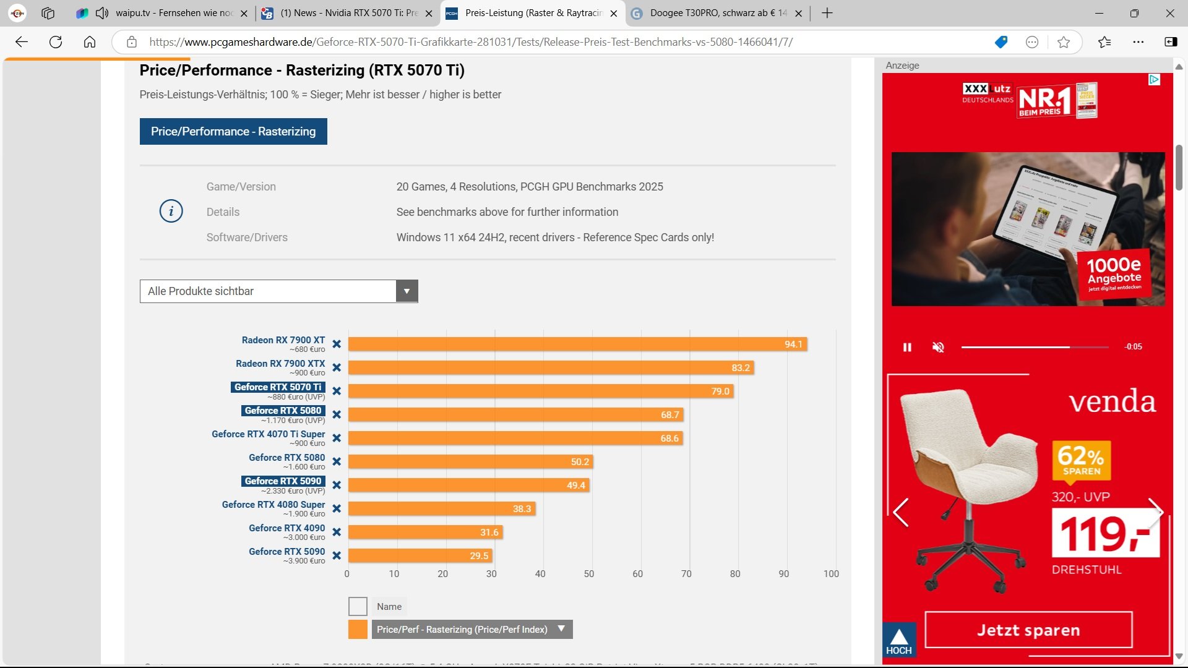Tick the Name checkbox under chart

click(x=358, y=606)
